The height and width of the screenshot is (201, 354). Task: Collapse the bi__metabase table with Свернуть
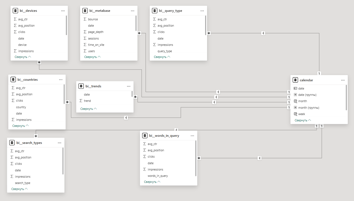(x=92, y=57)
